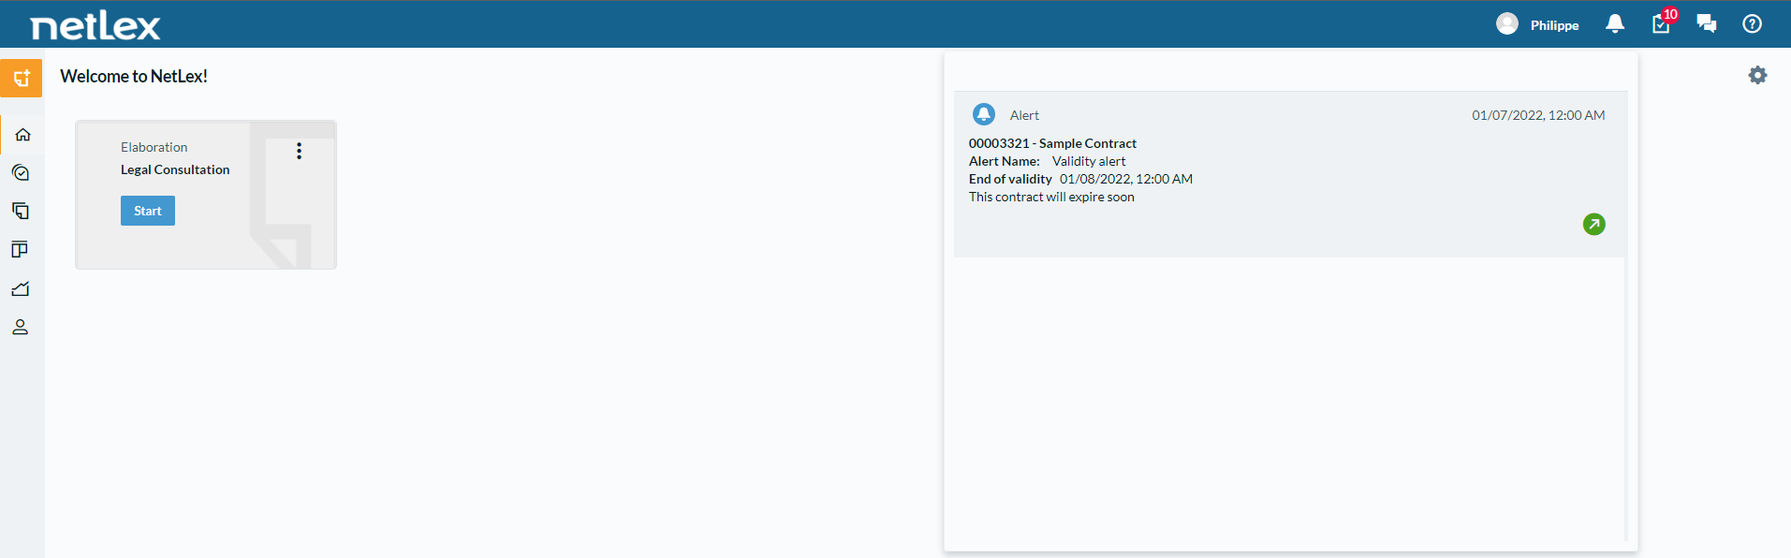Screen dimensions: 1791x558
Task: Open the chat messages icon
Action: tap(1707, 24)
